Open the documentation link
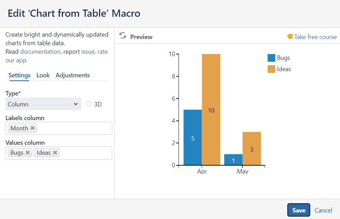Screen dimensions: 340x219 point(40,52)
